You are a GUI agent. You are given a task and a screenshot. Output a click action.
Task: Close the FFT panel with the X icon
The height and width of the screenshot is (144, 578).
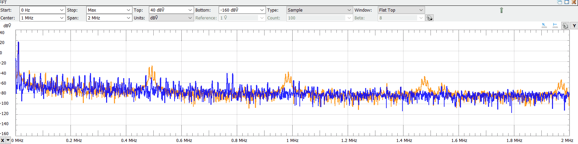coord(574,2)
